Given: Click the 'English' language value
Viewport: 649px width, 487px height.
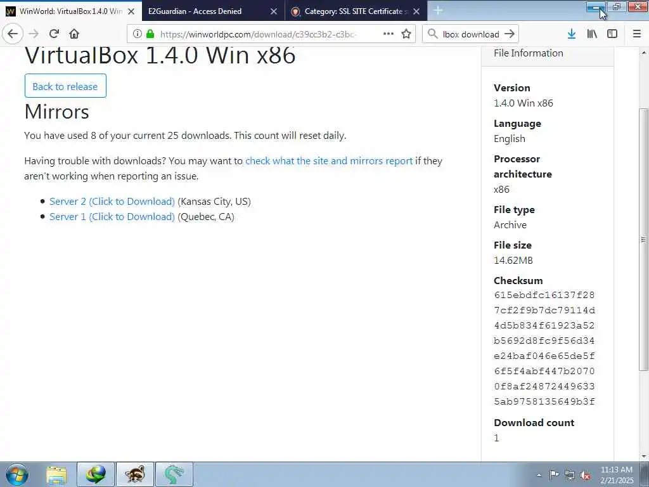Looking at the screenshot, I should point(510,139).
